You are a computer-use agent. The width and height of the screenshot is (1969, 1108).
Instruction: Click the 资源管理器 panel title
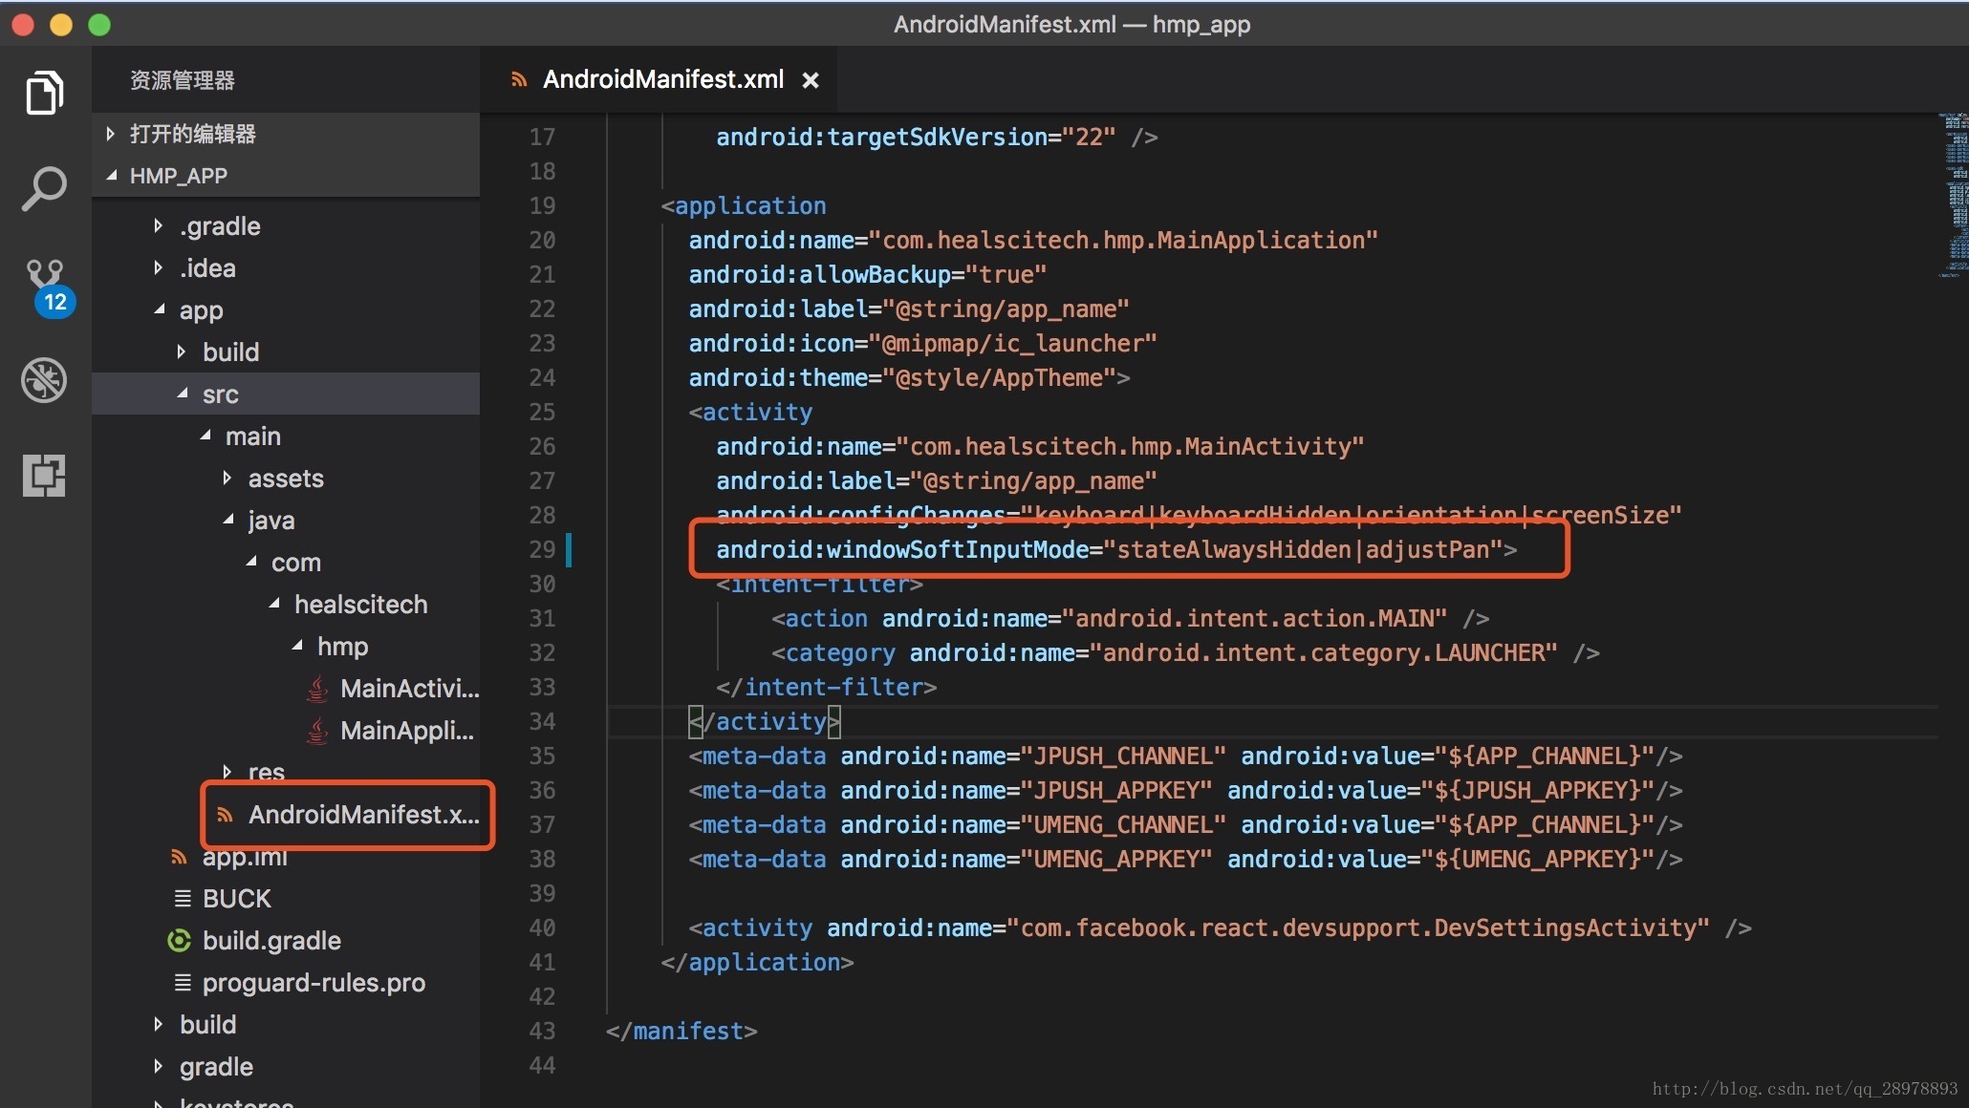[183, 80]
